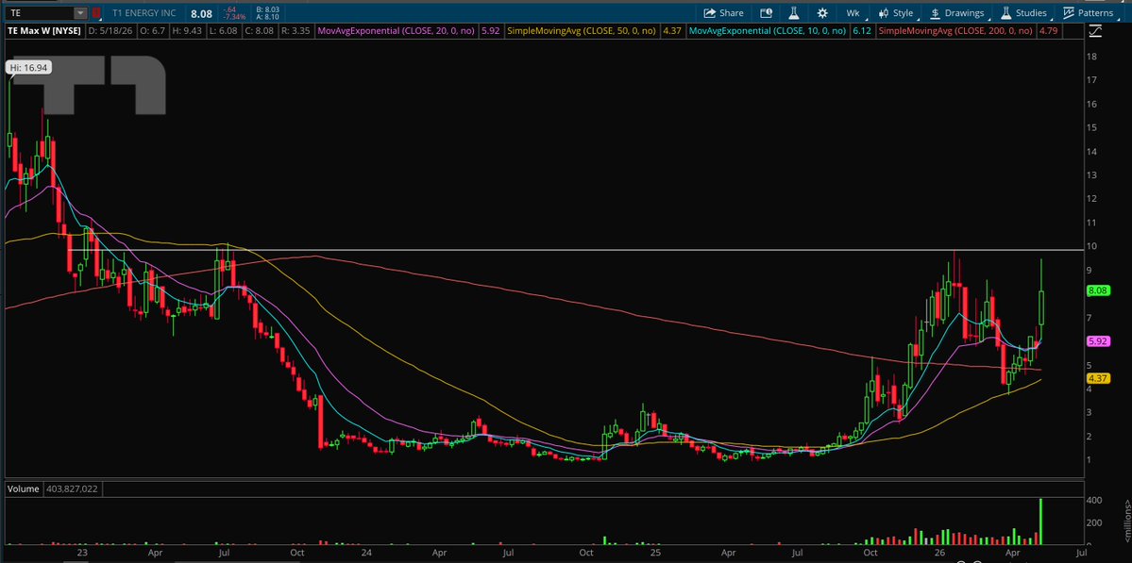Click the 23 year marker on time axis
The height and width of the screenshot is (563, 1132).
84,553
